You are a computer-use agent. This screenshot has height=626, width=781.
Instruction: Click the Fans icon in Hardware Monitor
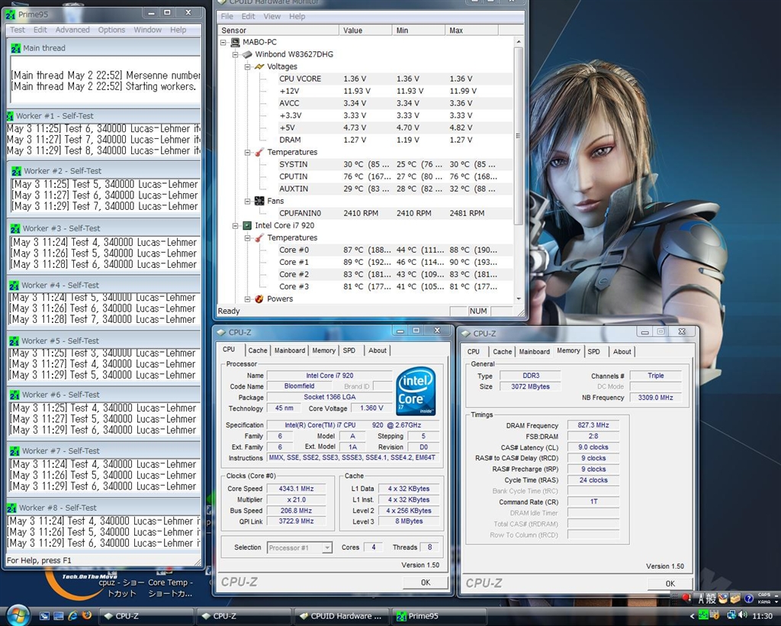(x=259, y=201)
